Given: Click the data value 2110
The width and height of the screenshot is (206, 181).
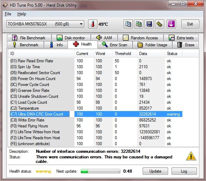Looking at the screenshot, I should tap(143, 67).
